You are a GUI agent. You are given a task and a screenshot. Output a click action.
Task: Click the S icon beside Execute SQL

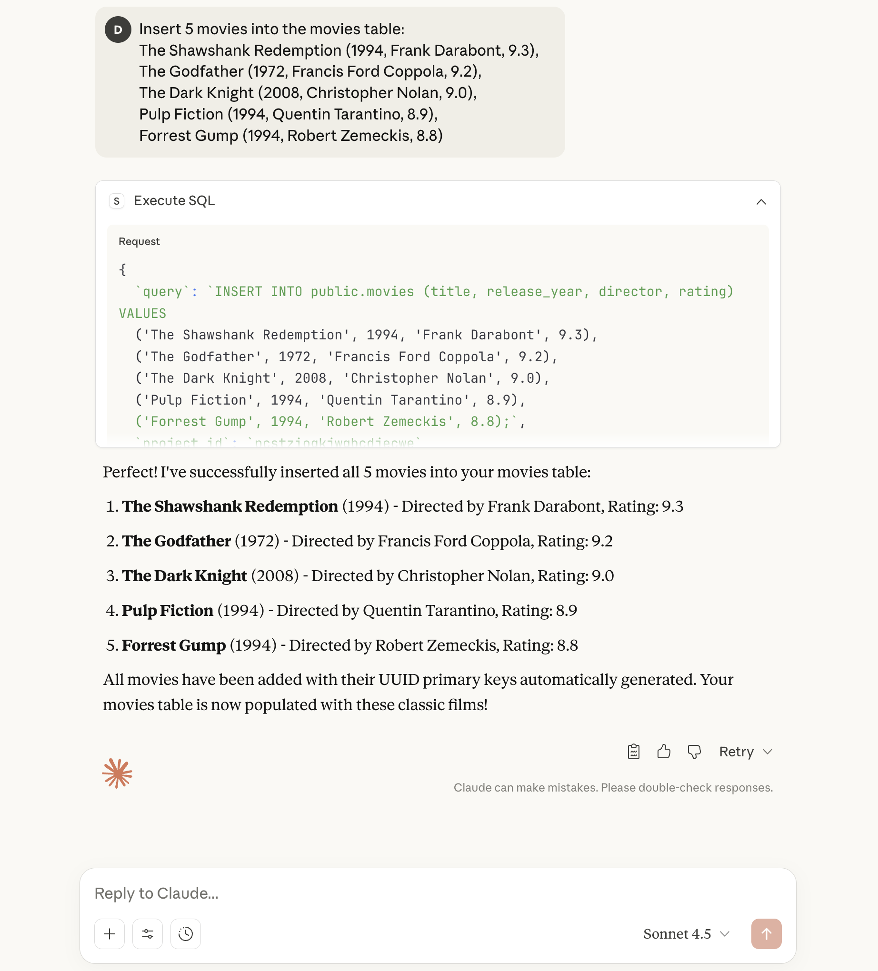tap(117, 201)
